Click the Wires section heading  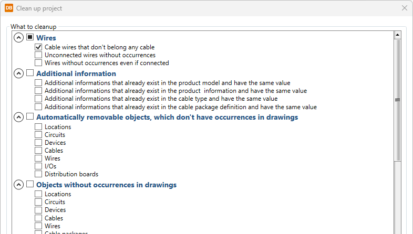[46, 38]
